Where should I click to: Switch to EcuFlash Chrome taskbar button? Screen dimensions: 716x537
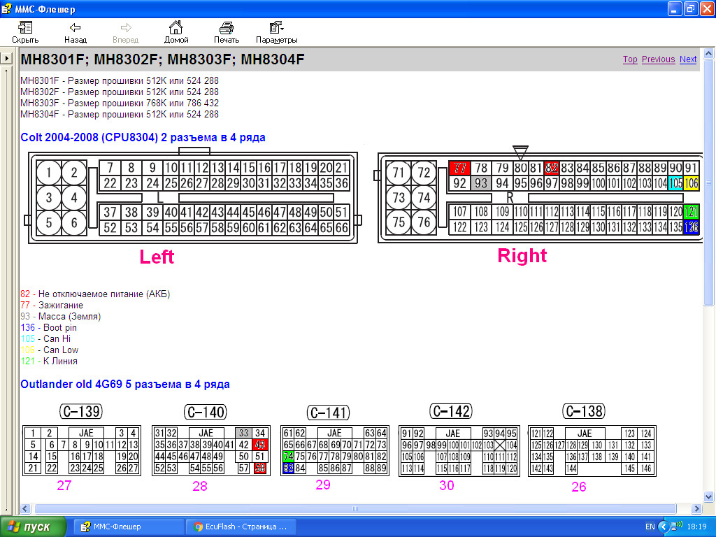[241, 527]
